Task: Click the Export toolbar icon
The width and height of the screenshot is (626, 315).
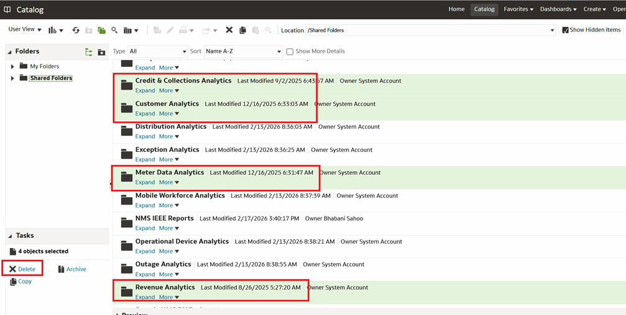Action: [x=206, y=30]
